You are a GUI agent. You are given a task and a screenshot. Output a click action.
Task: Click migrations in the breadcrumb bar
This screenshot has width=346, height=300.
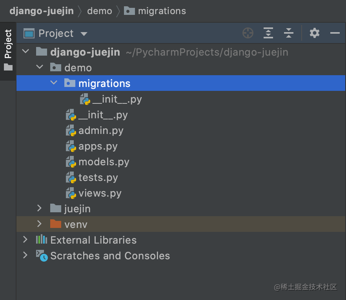coord(162,11)
